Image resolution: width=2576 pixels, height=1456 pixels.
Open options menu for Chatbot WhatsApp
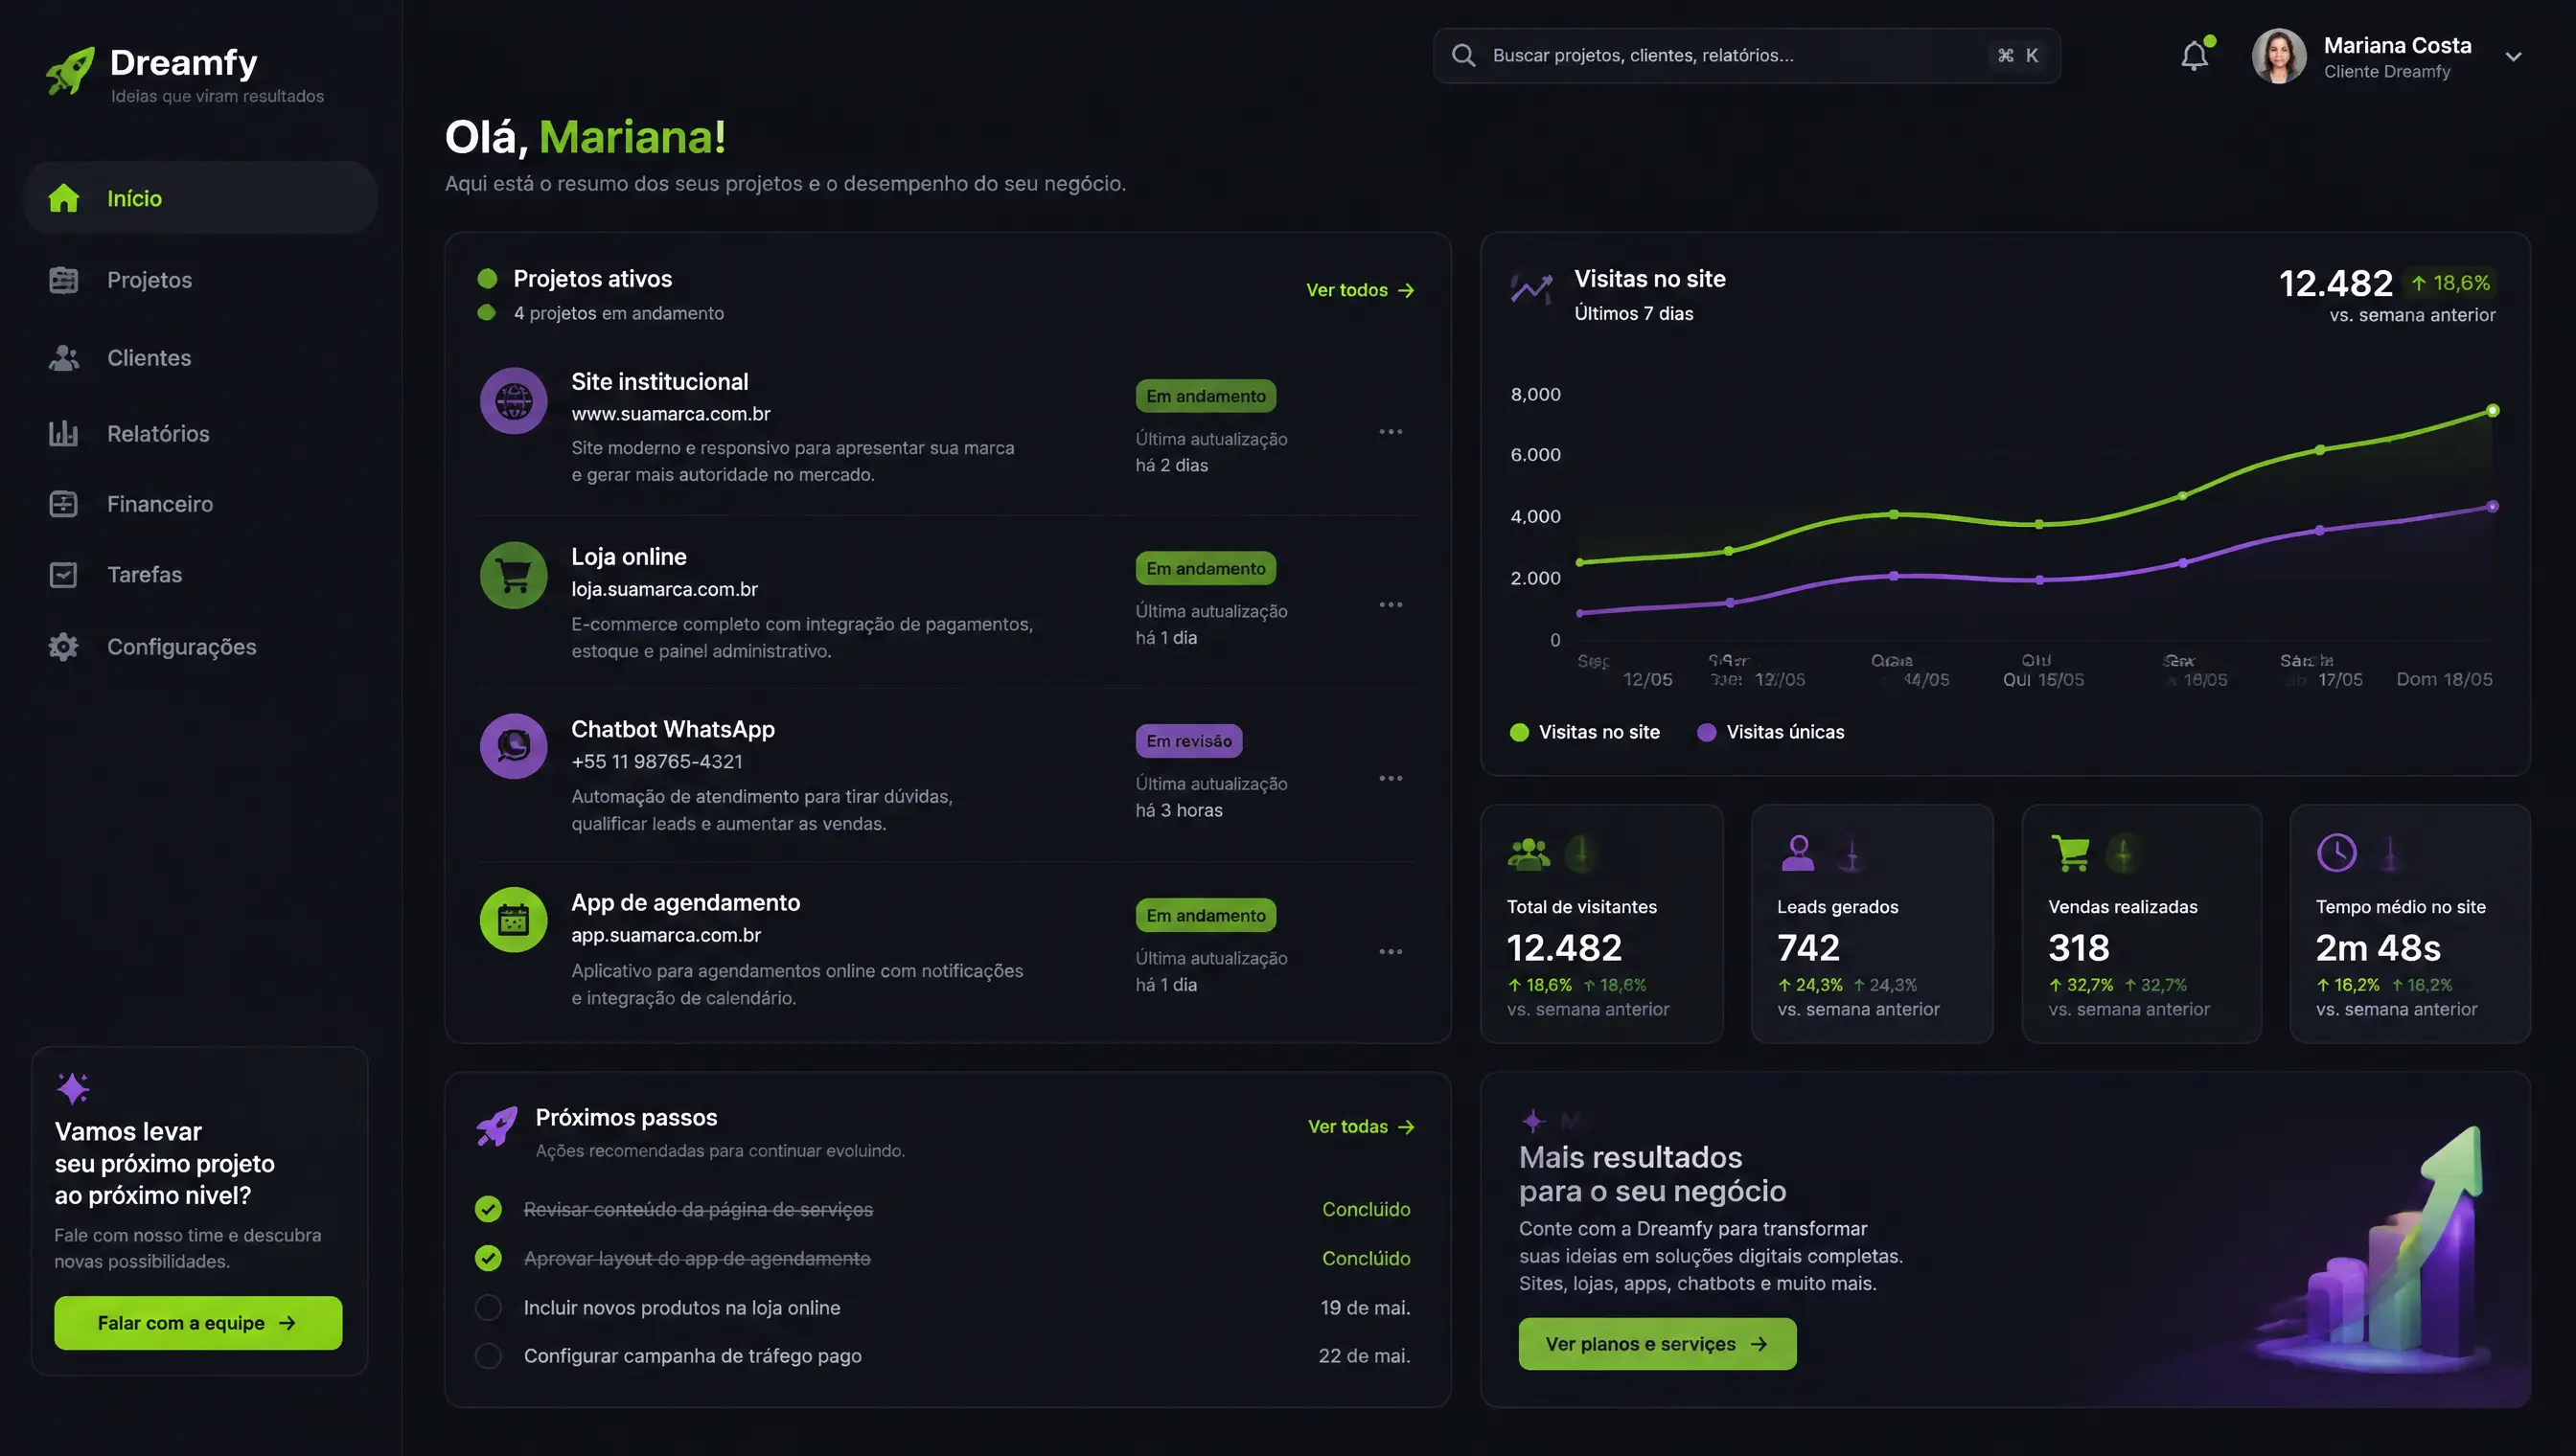pos(1391,778)
